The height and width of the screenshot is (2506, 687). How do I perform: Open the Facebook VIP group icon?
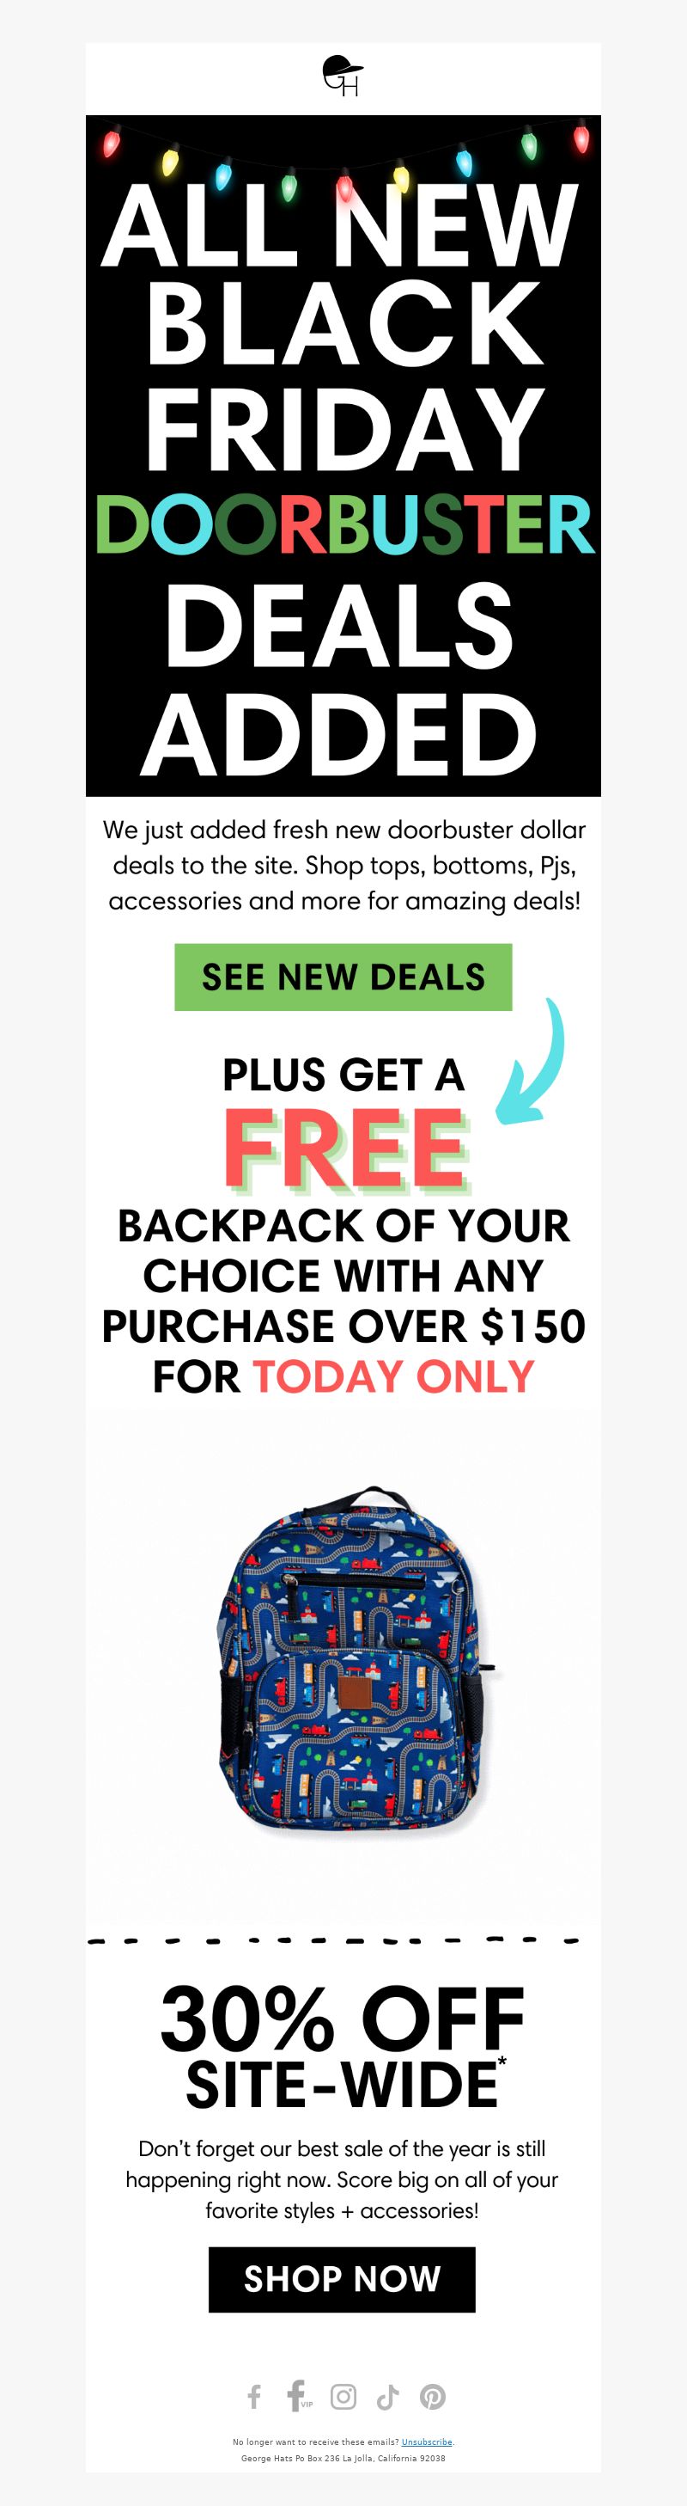click(x=298, y=2395)
